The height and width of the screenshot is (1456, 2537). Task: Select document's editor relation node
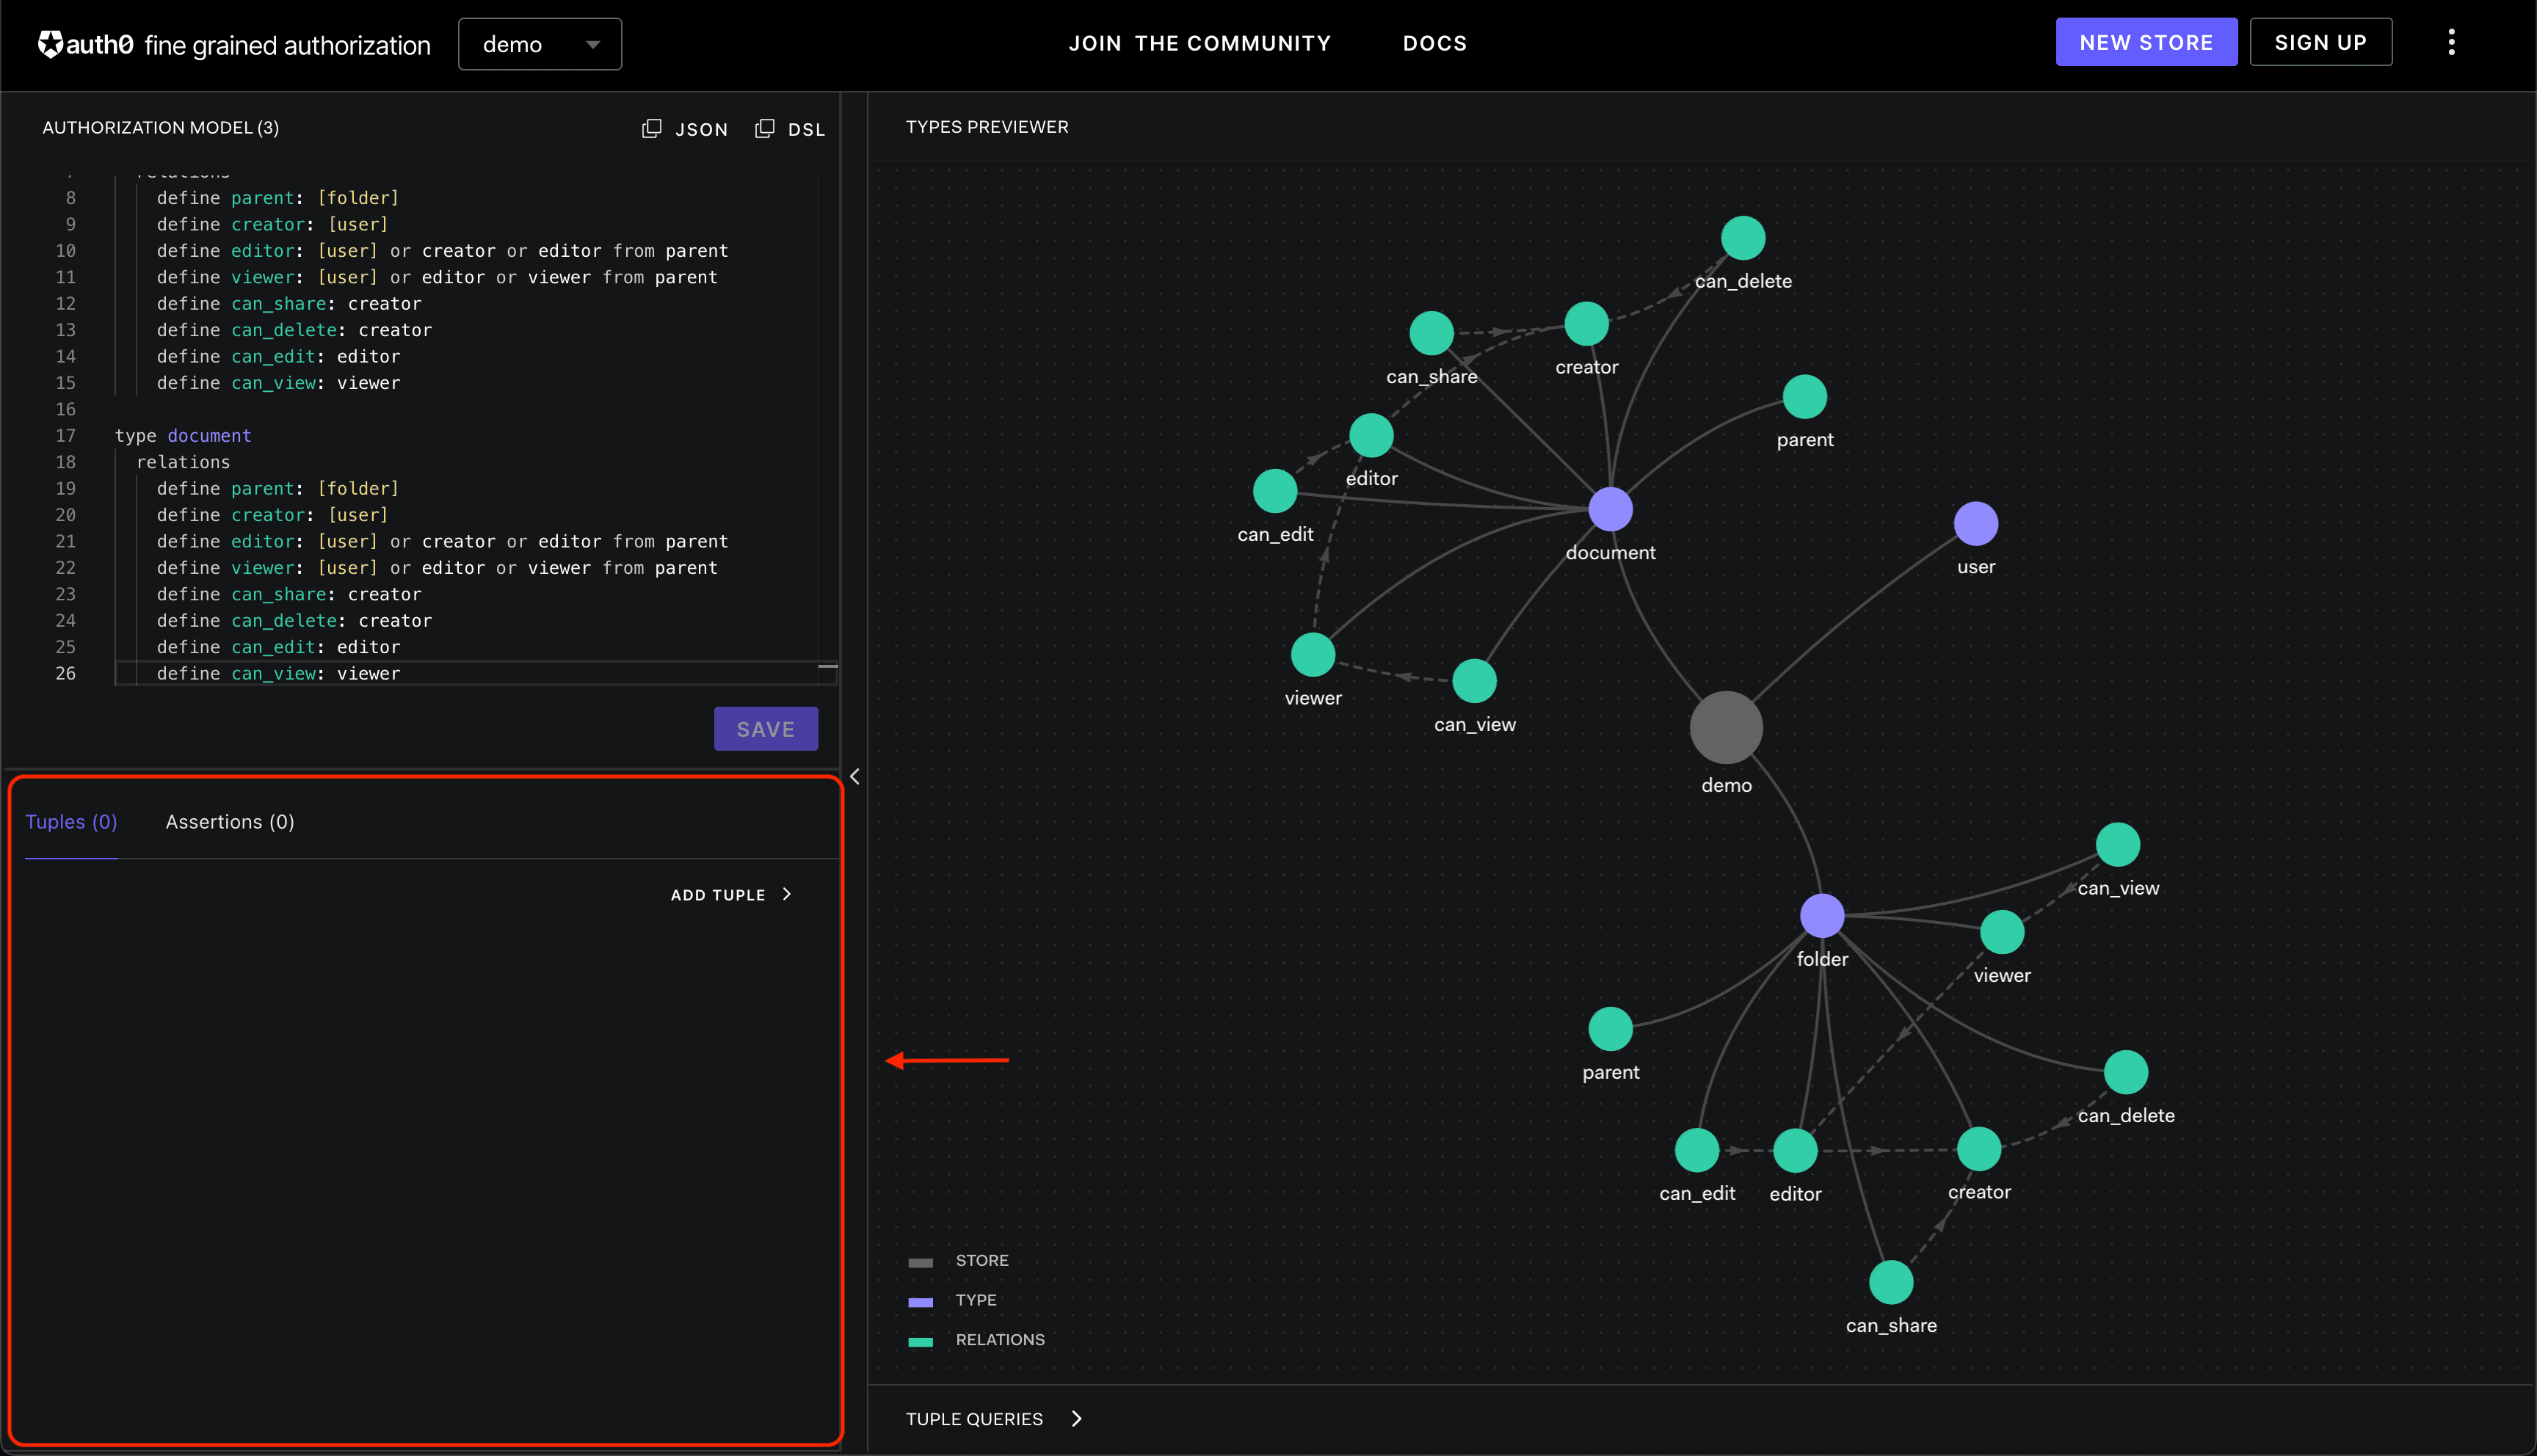pos(1371,435)
